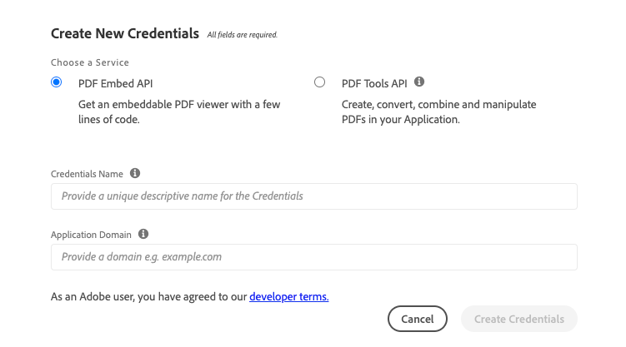Focus the Credentials Name text field
626x347 pixels.
pyautogui.click(x=313, y=196)
